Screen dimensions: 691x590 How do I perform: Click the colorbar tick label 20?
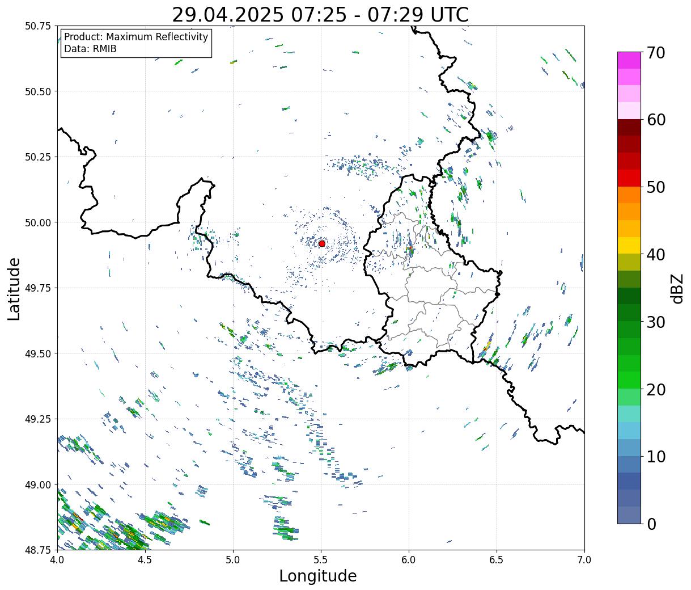[x=655, y=389]
